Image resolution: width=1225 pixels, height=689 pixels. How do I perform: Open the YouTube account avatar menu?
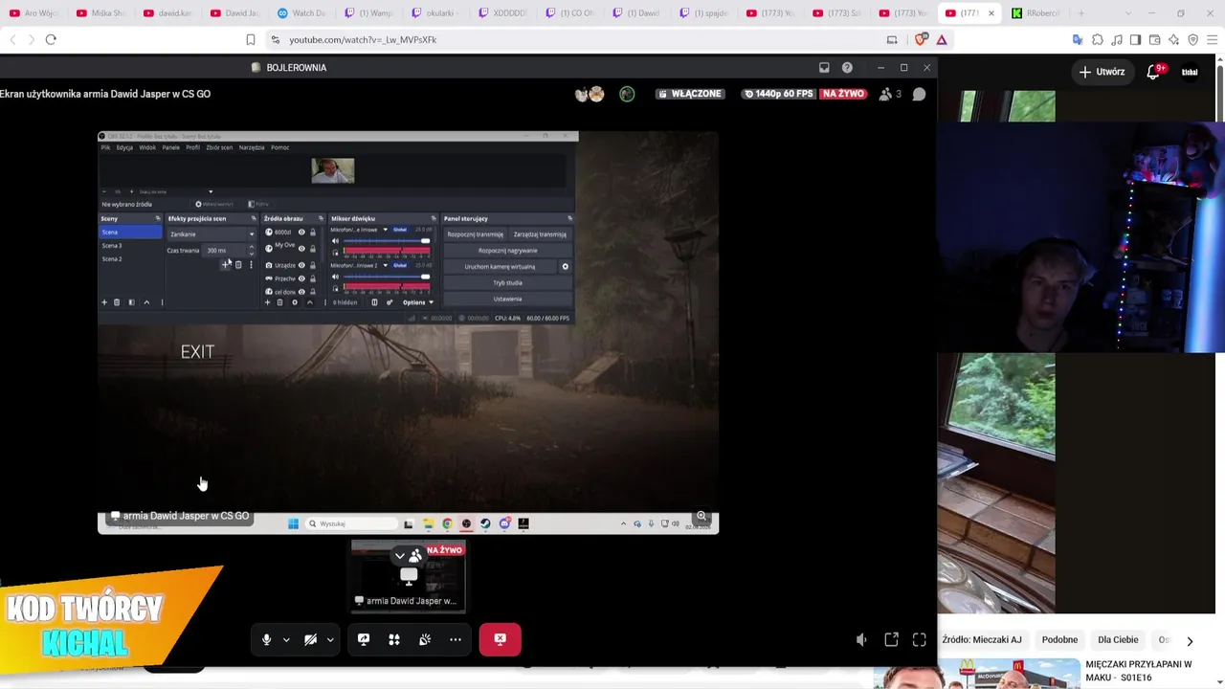click(1190, 72)
